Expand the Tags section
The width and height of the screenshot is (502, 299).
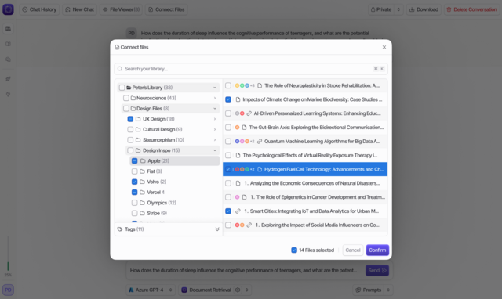coord(217,229)
